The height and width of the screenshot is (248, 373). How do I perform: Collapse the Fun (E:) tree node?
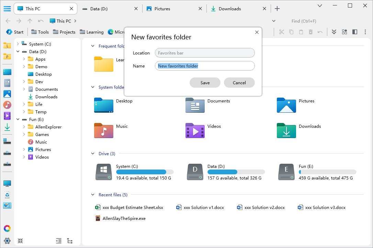click(18, 119)
